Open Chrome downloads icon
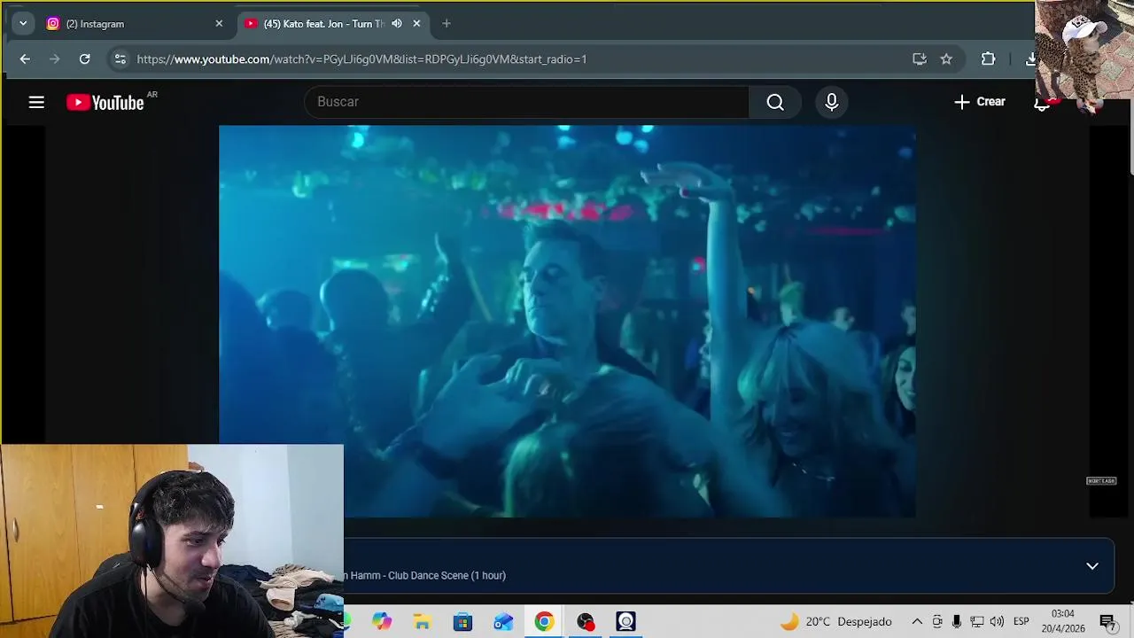 coord(1029,59)
